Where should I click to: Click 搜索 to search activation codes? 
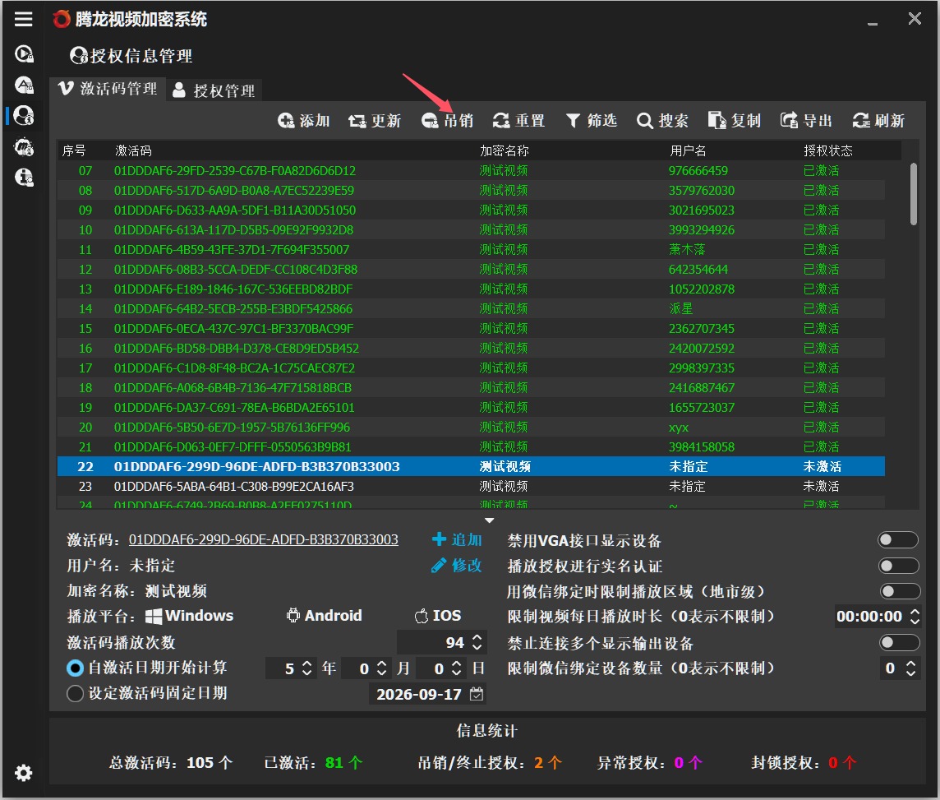[x=662, y=121]
